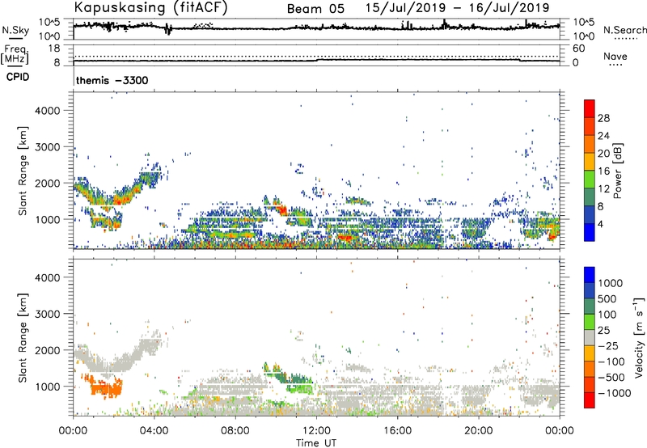647x448 pixels.
Task: Click the orange negative-velocity patch near 1000 km
Action: pyautogui.click(x=107, y=387)
